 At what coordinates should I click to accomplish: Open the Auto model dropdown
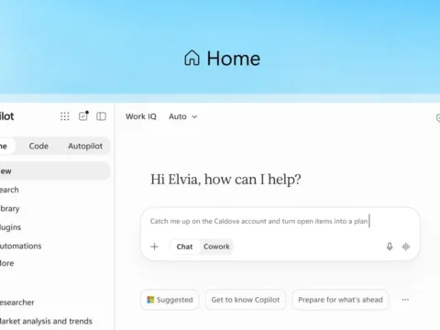coord(182,116)
